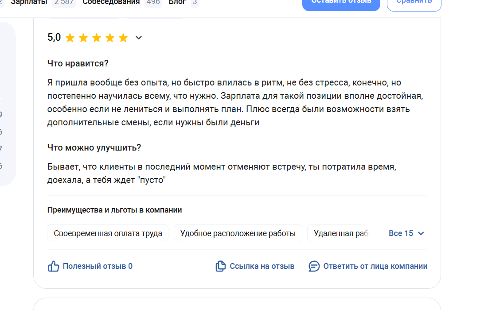Click the third yellow rating star

[x=97, y=38]
